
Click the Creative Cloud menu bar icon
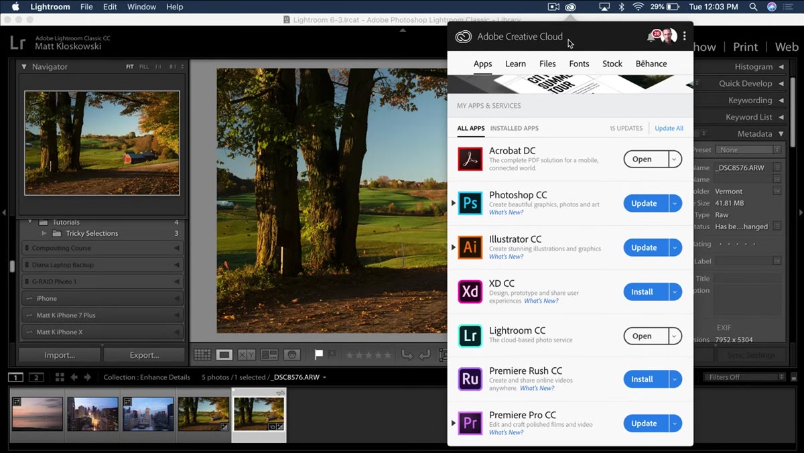[x=571, y=7]
